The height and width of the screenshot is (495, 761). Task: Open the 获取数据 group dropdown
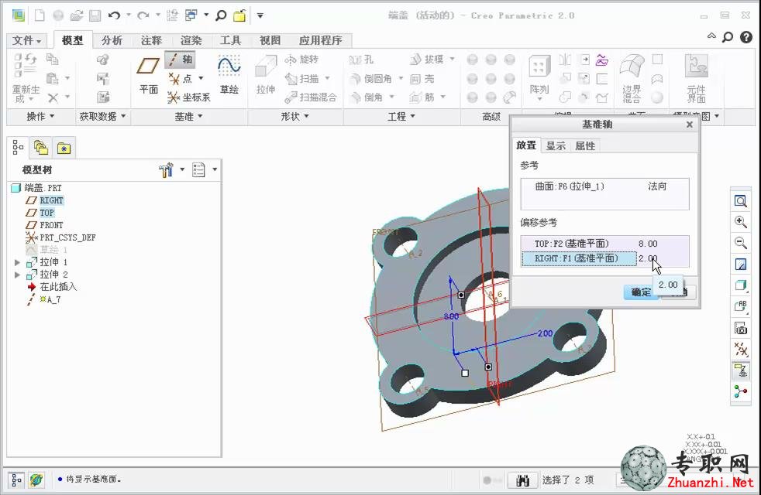point(102,116)
